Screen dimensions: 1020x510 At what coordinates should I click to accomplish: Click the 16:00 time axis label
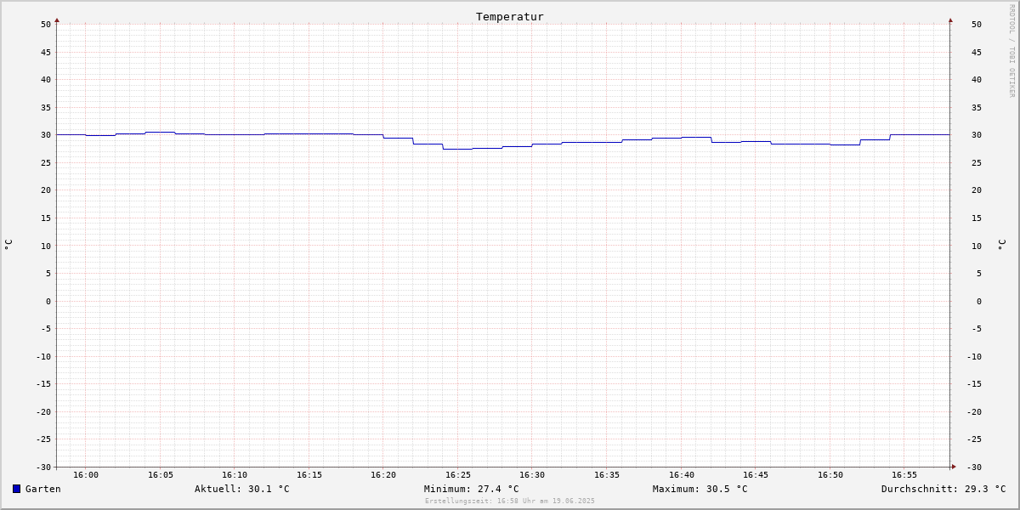[86, 475]
